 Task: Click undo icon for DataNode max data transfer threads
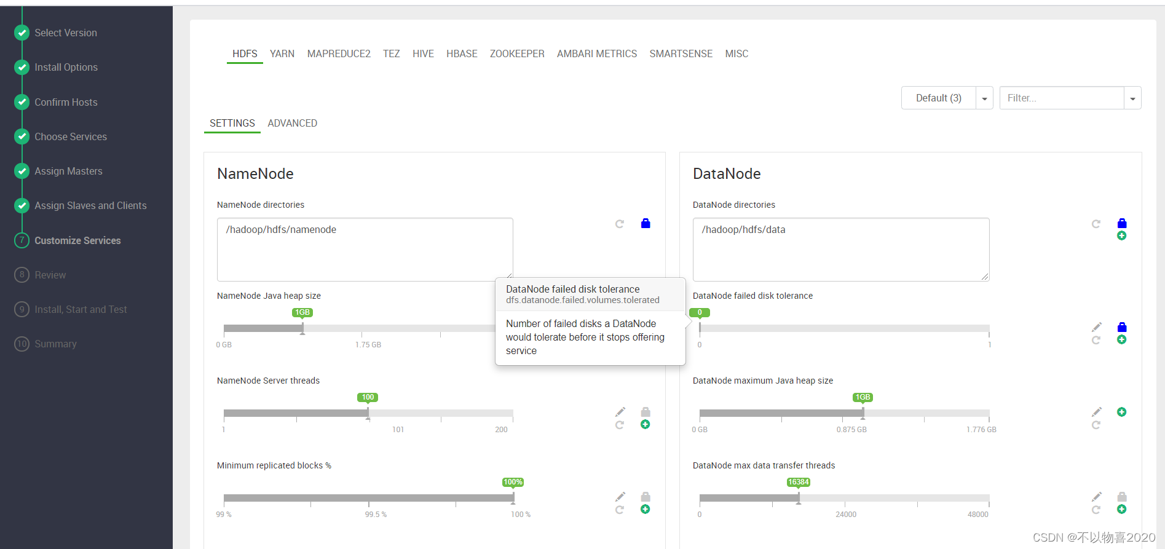(x=1096, y=510)
